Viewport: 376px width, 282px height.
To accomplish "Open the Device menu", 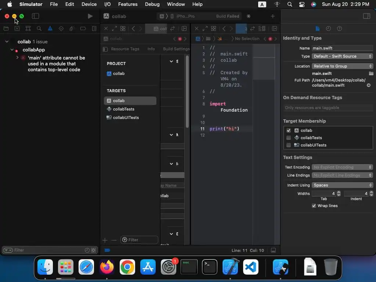I will pyautogui.click(x=89, y=4).
